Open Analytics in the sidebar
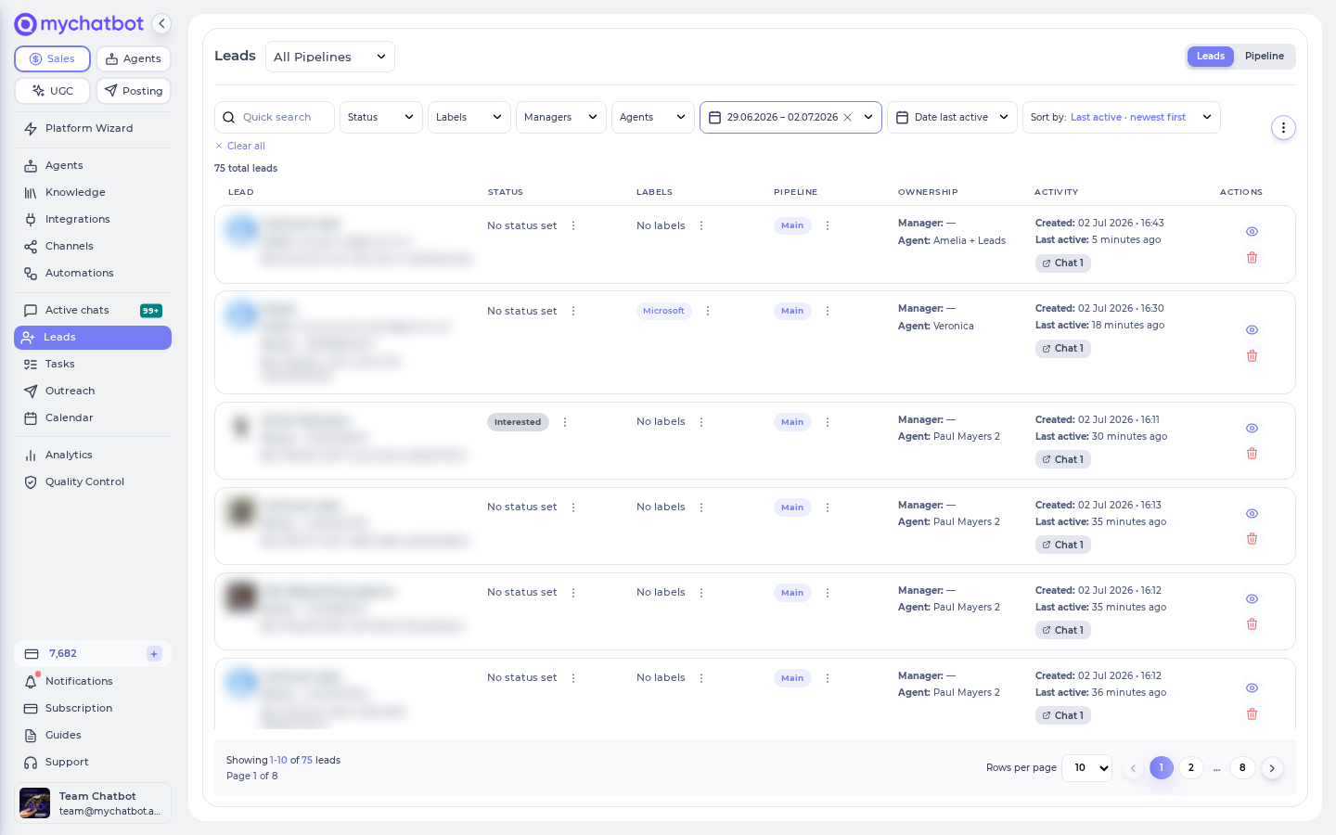This screenshot has width=1336, height=835. coord(93,456)
